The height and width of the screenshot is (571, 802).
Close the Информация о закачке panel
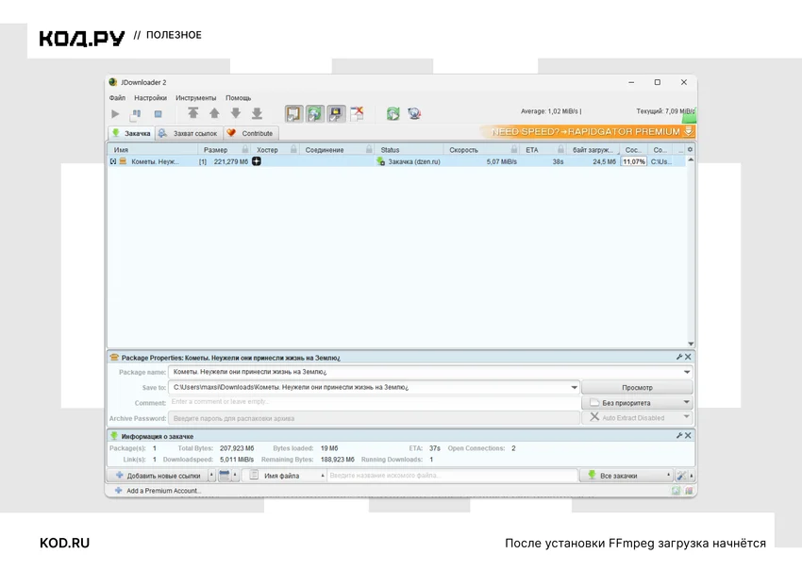pos(688,435)
